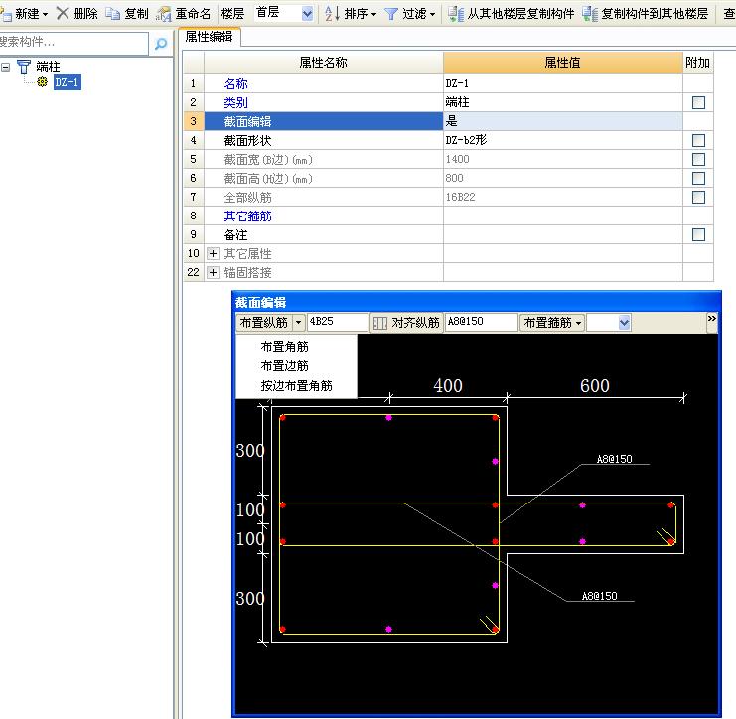The width and height of the screenshot is (736, 719).
Task: Open the 排序 dropdown arrow
Action: pyautogui.click(x=373, y=14)
